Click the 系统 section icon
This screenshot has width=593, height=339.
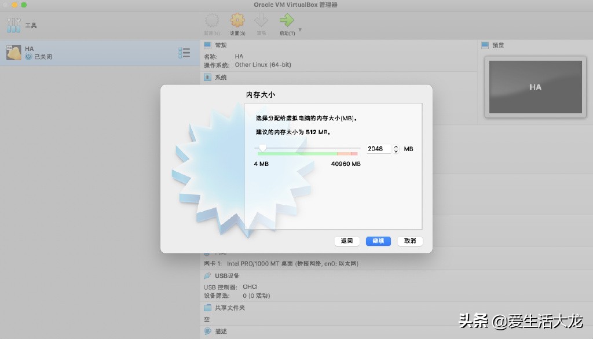207,77
